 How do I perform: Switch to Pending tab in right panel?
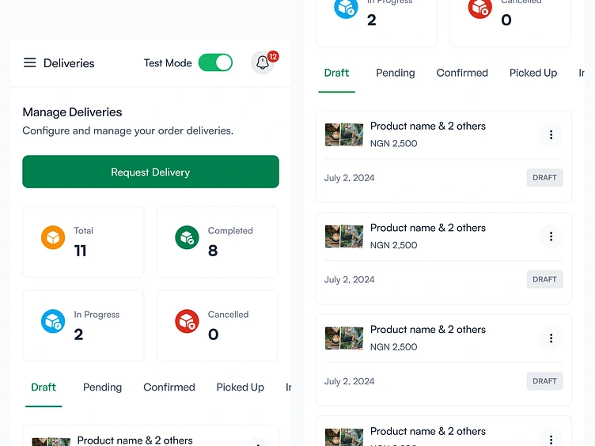(395, 73)
